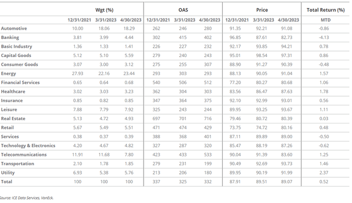The image size is (352, 203).
Task: Select the Banking row label
Action: (10, 37)
